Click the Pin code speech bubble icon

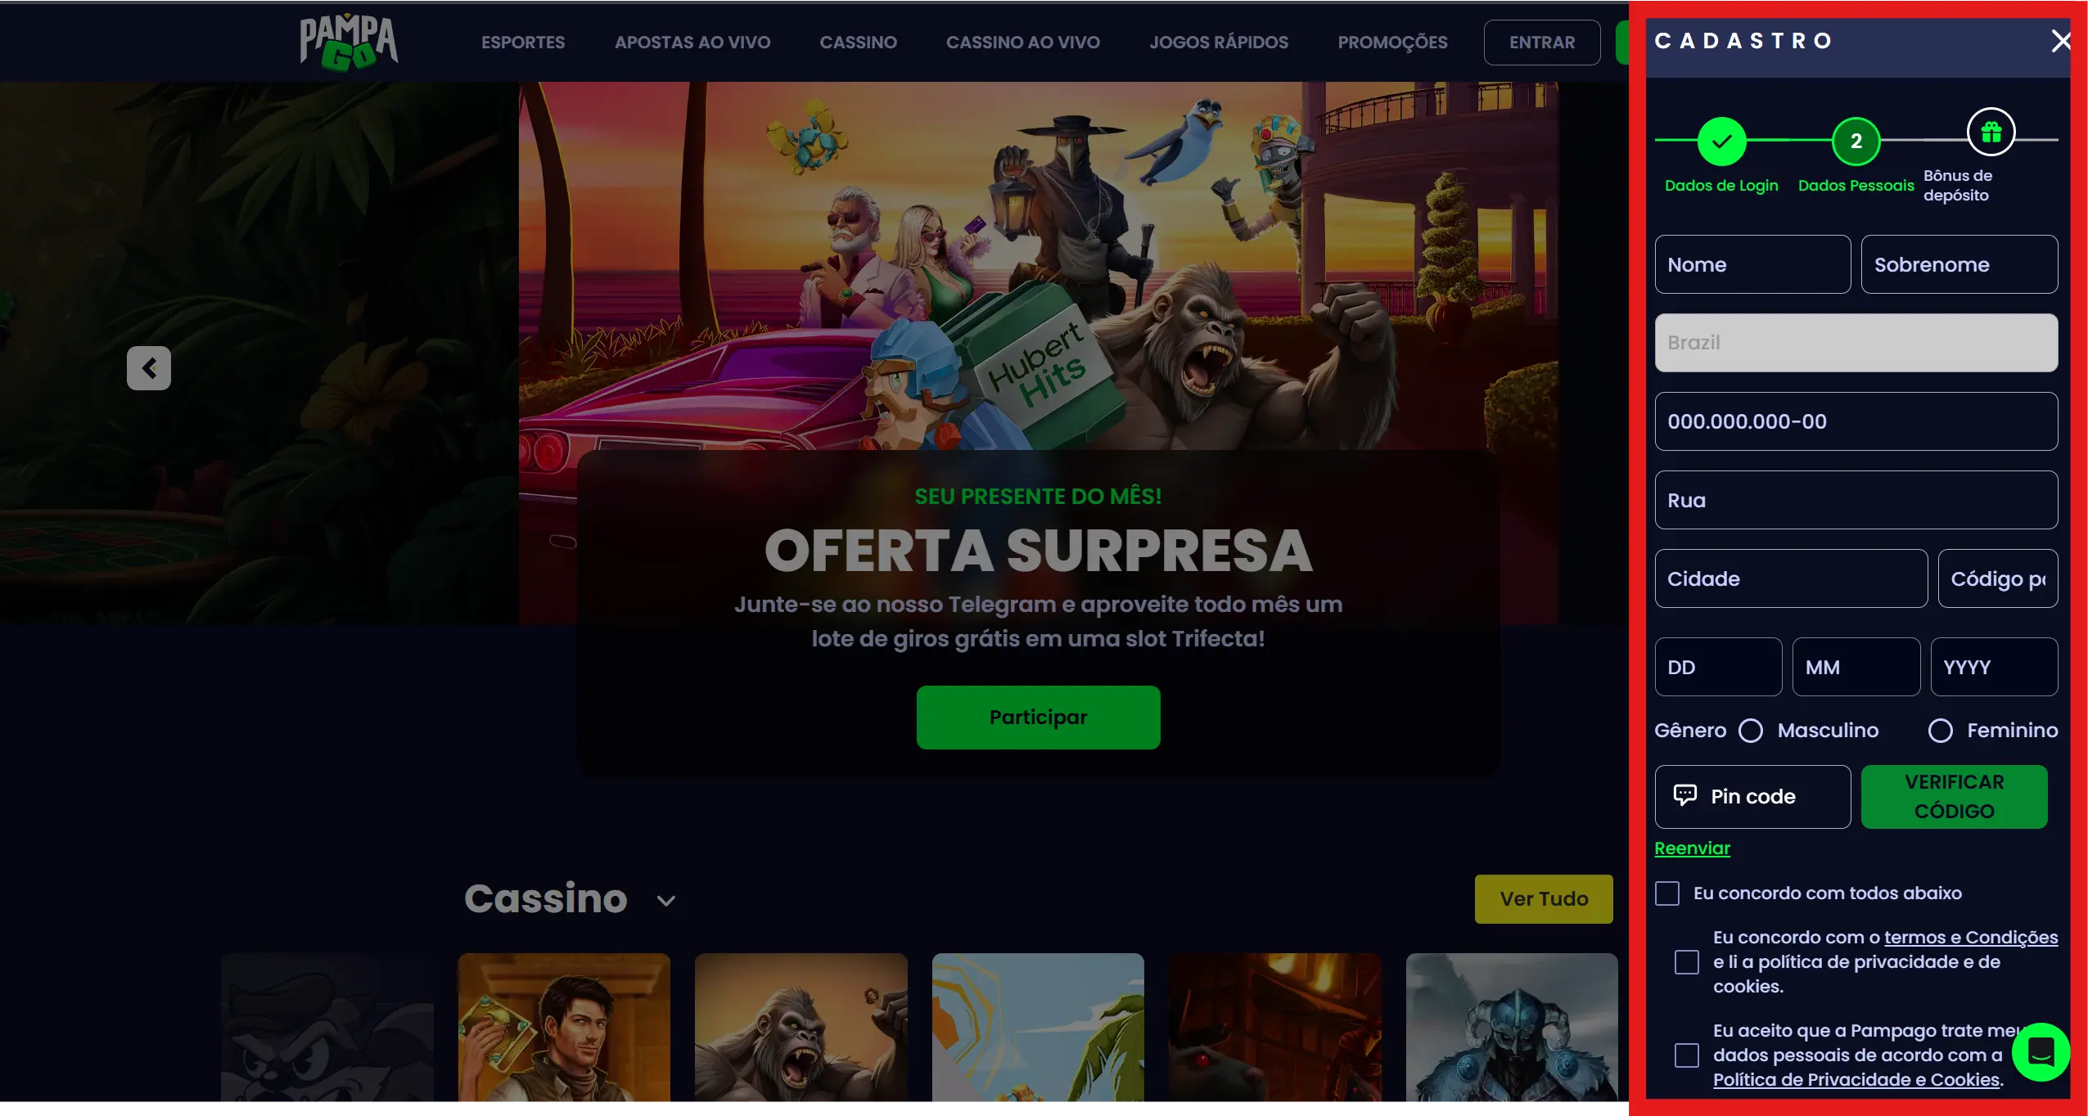(x=1684, y=795)
